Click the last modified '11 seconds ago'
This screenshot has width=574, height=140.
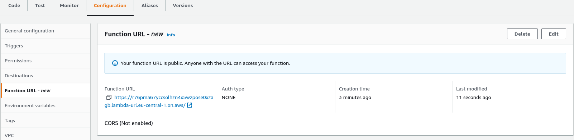474,97
